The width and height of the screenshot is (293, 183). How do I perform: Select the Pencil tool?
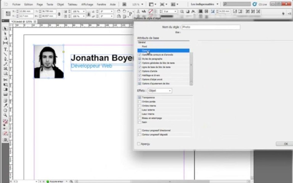pyautogui.click(x=5, y=64)
